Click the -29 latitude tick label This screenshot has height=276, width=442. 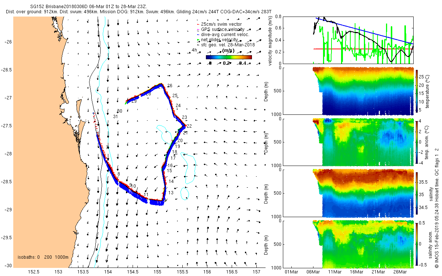[x=8, y=210]
